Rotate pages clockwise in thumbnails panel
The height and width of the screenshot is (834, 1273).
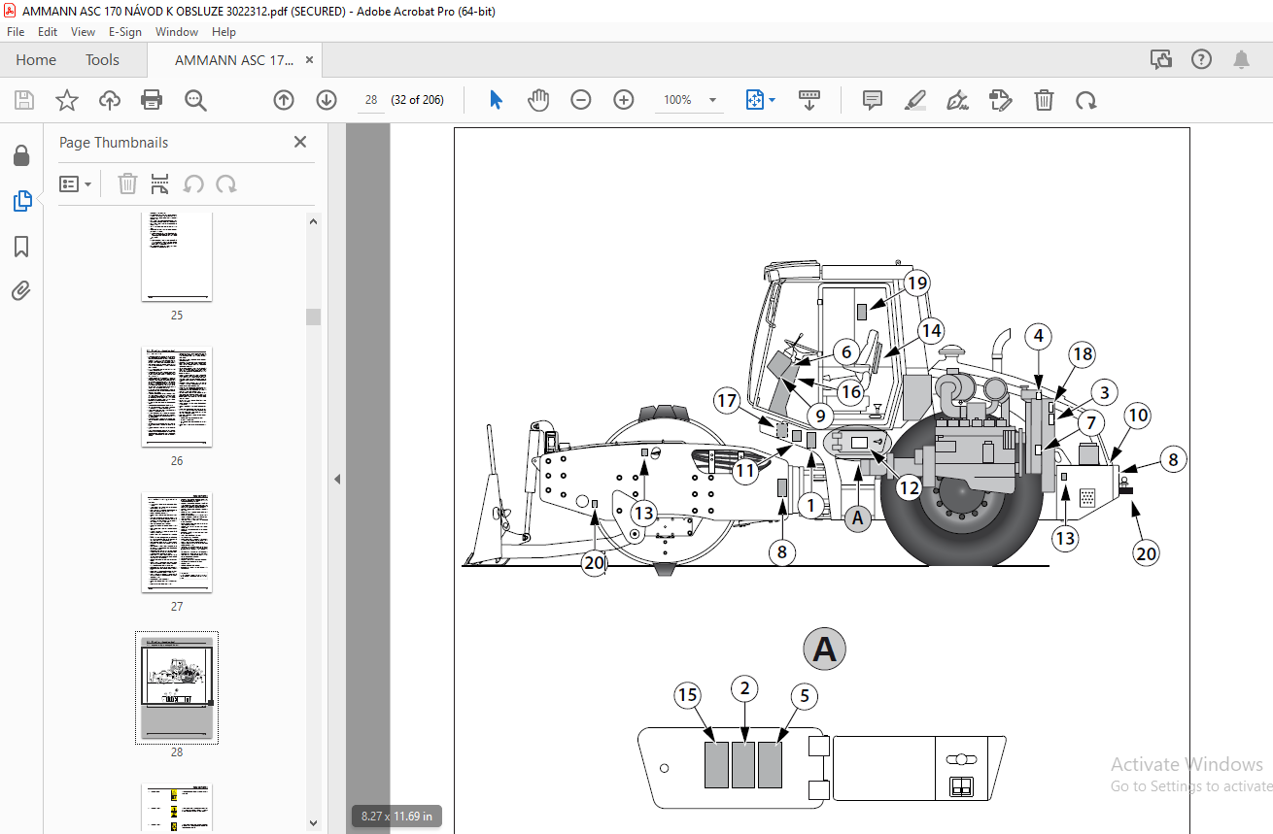tap(226, 183)
